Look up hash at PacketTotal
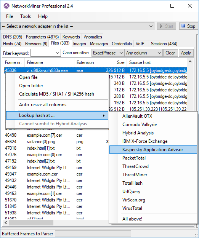Screen dimensions: 199x238 [153, 158]
